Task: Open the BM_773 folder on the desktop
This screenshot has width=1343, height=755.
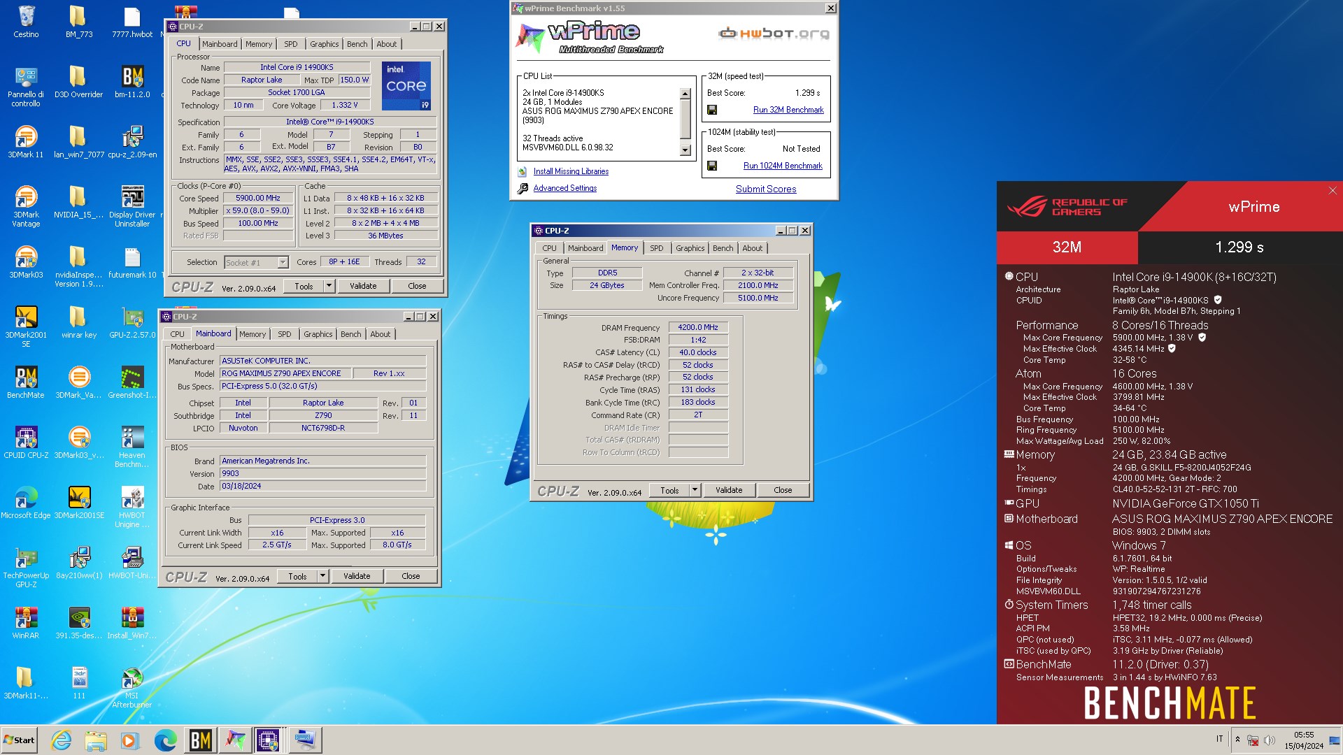Action: click(x=78, y=22)
